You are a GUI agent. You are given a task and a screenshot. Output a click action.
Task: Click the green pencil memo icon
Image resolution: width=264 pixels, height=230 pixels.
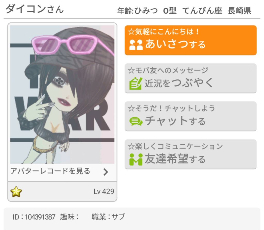136,84
